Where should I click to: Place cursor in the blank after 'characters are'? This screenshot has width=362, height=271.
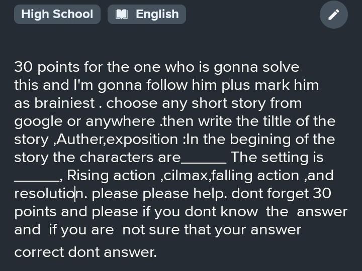click(204, 158)
